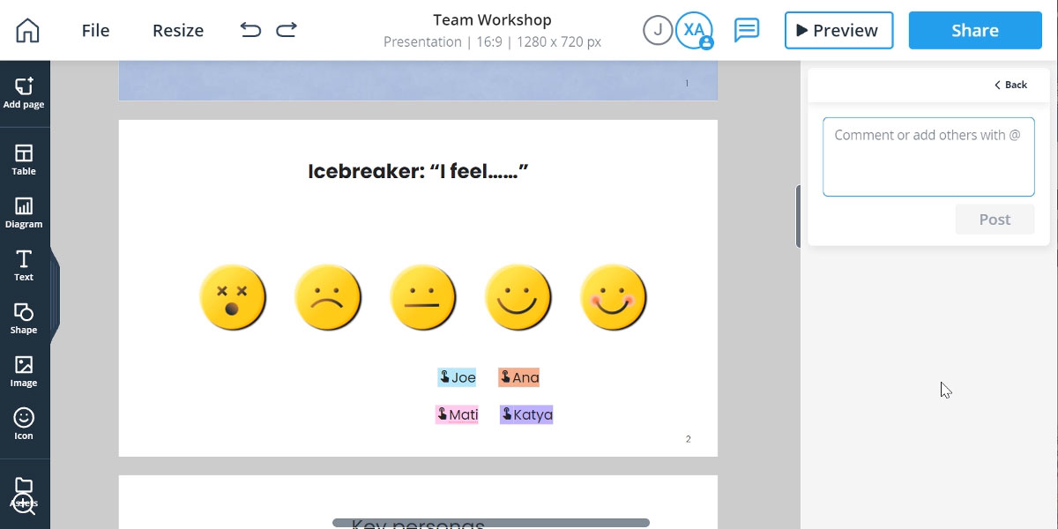Click the Preview button
The image size is (1058, 529).
[x=838, y=30]
